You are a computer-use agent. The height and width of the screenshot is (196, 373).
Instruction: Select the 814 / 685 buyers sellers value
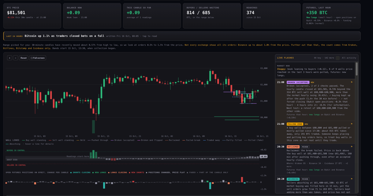(198, 13)
